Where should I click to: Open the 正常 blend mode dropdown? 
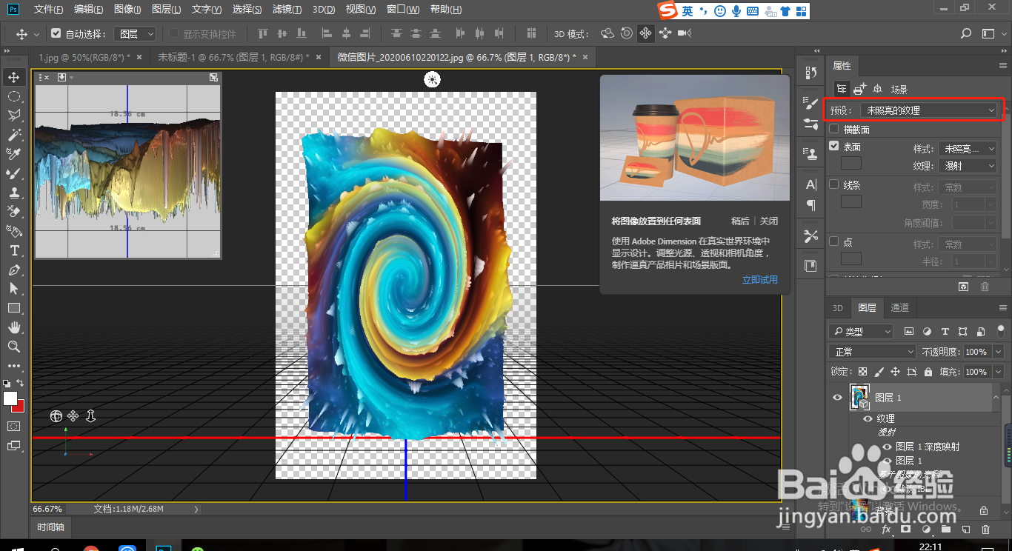pyautogui.click(x=873, y=352)
